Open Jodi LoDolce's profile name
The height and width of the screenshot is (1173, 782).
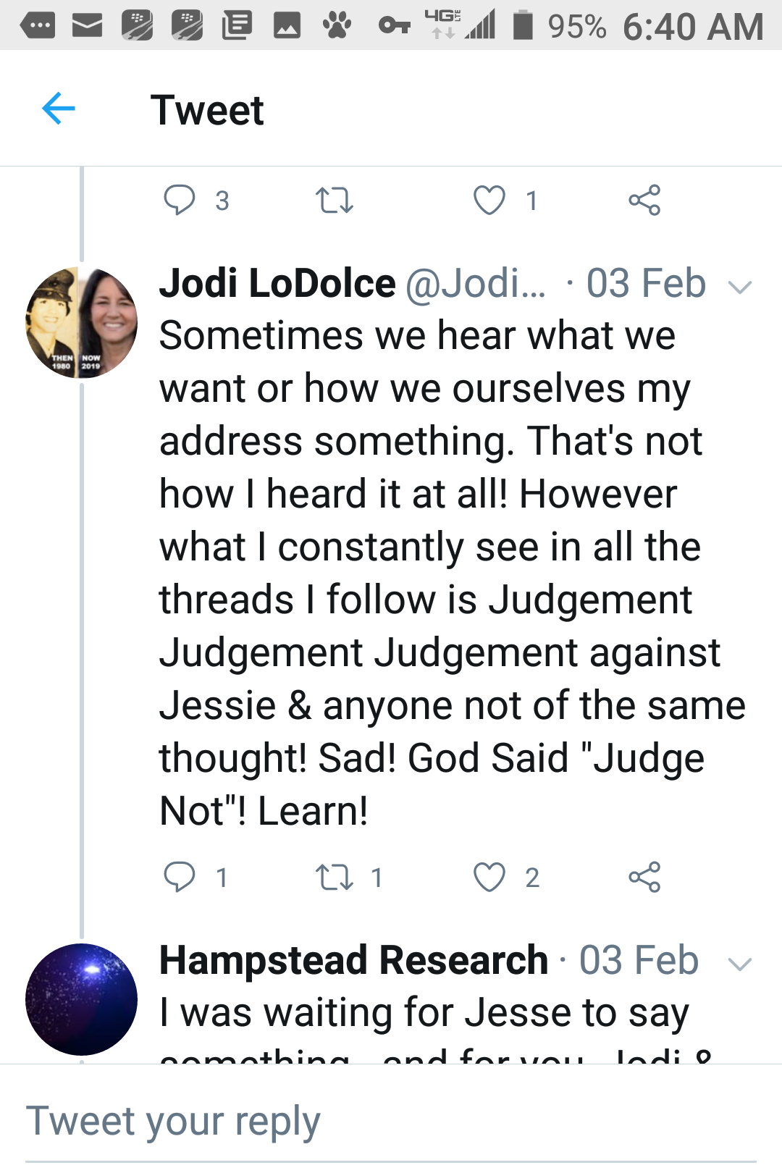277,283
